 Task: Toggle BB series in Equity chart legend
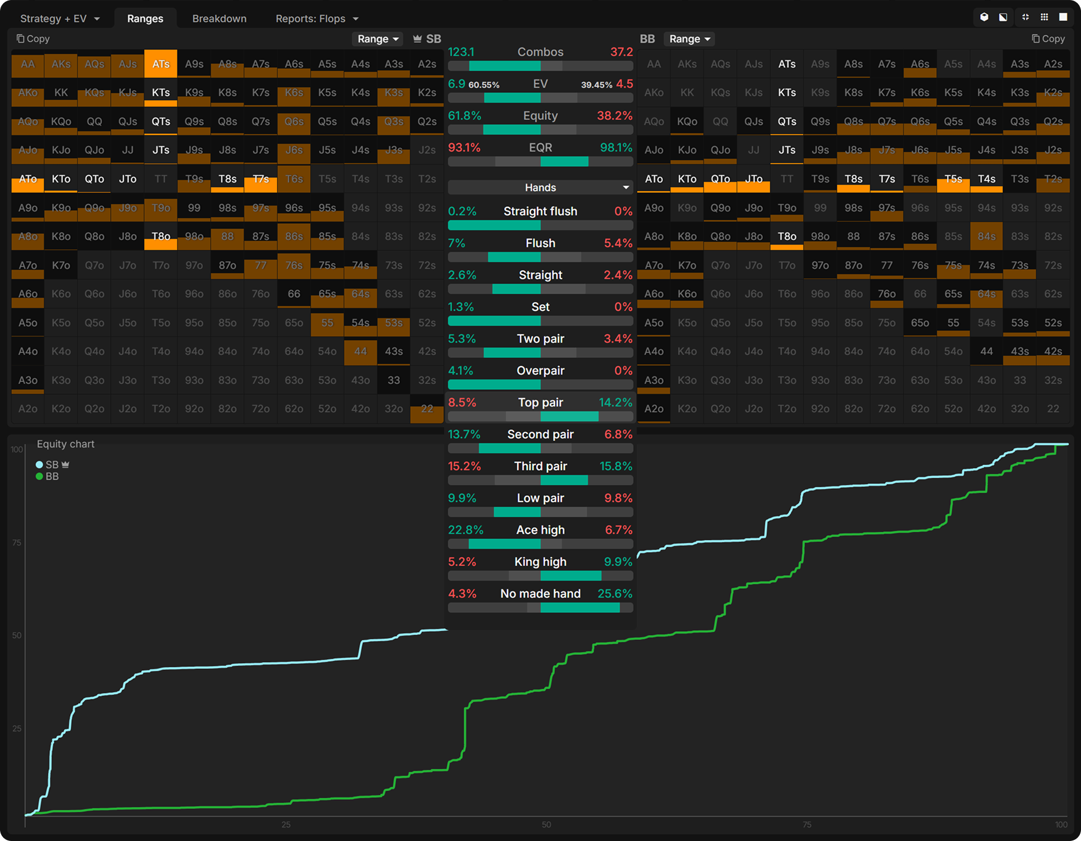[48, 477]
